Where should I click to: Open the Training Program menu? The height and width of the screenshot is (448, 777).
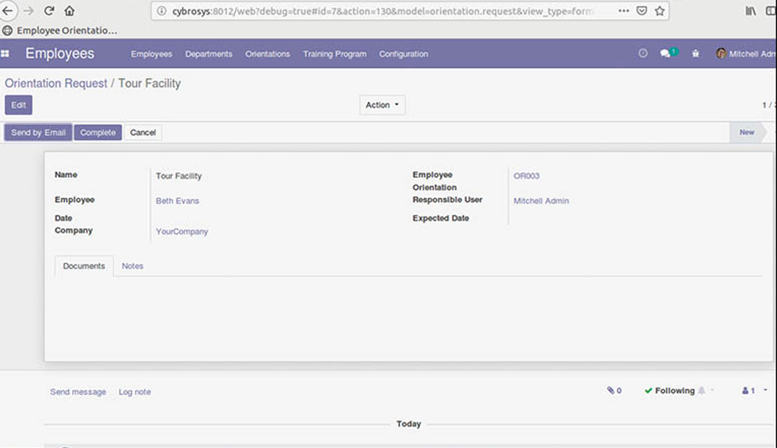[x=335, y=54]
